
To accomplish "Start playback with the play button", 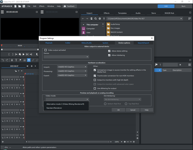I will (24, 55).
